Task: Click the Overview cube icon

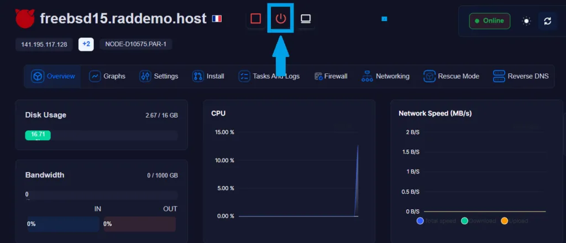Action: (37, 76)
